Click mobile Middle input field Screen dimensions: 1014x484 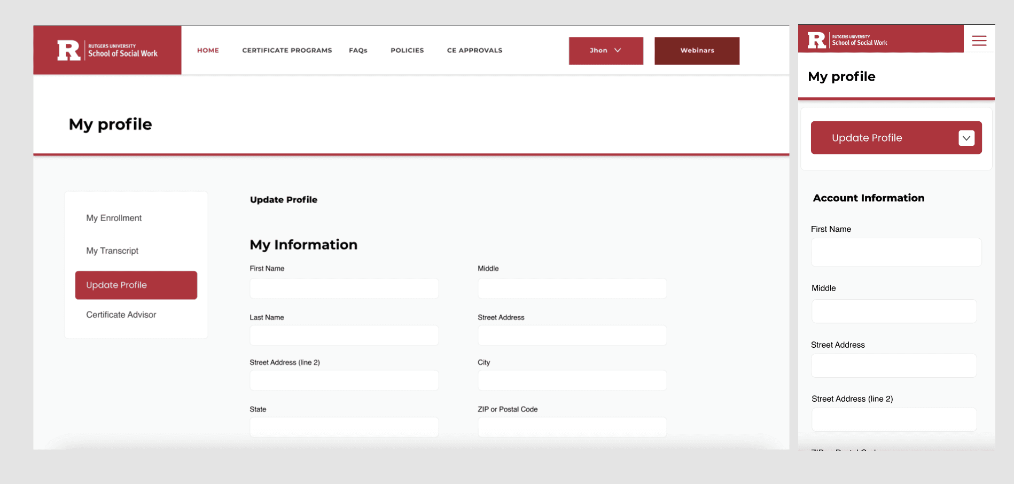pos(894,311)
